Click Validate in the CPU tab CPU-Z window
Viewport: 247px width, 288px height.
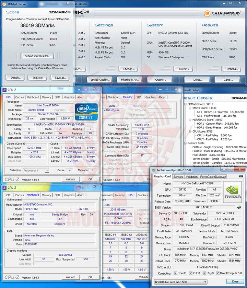pyautogui.click(x=70, y=179)
